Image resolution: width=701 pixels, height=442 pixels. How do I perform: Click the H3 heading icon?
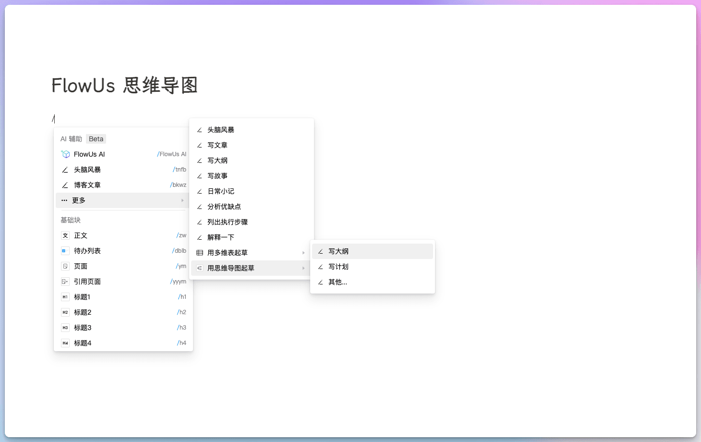(x=65, y=328)
